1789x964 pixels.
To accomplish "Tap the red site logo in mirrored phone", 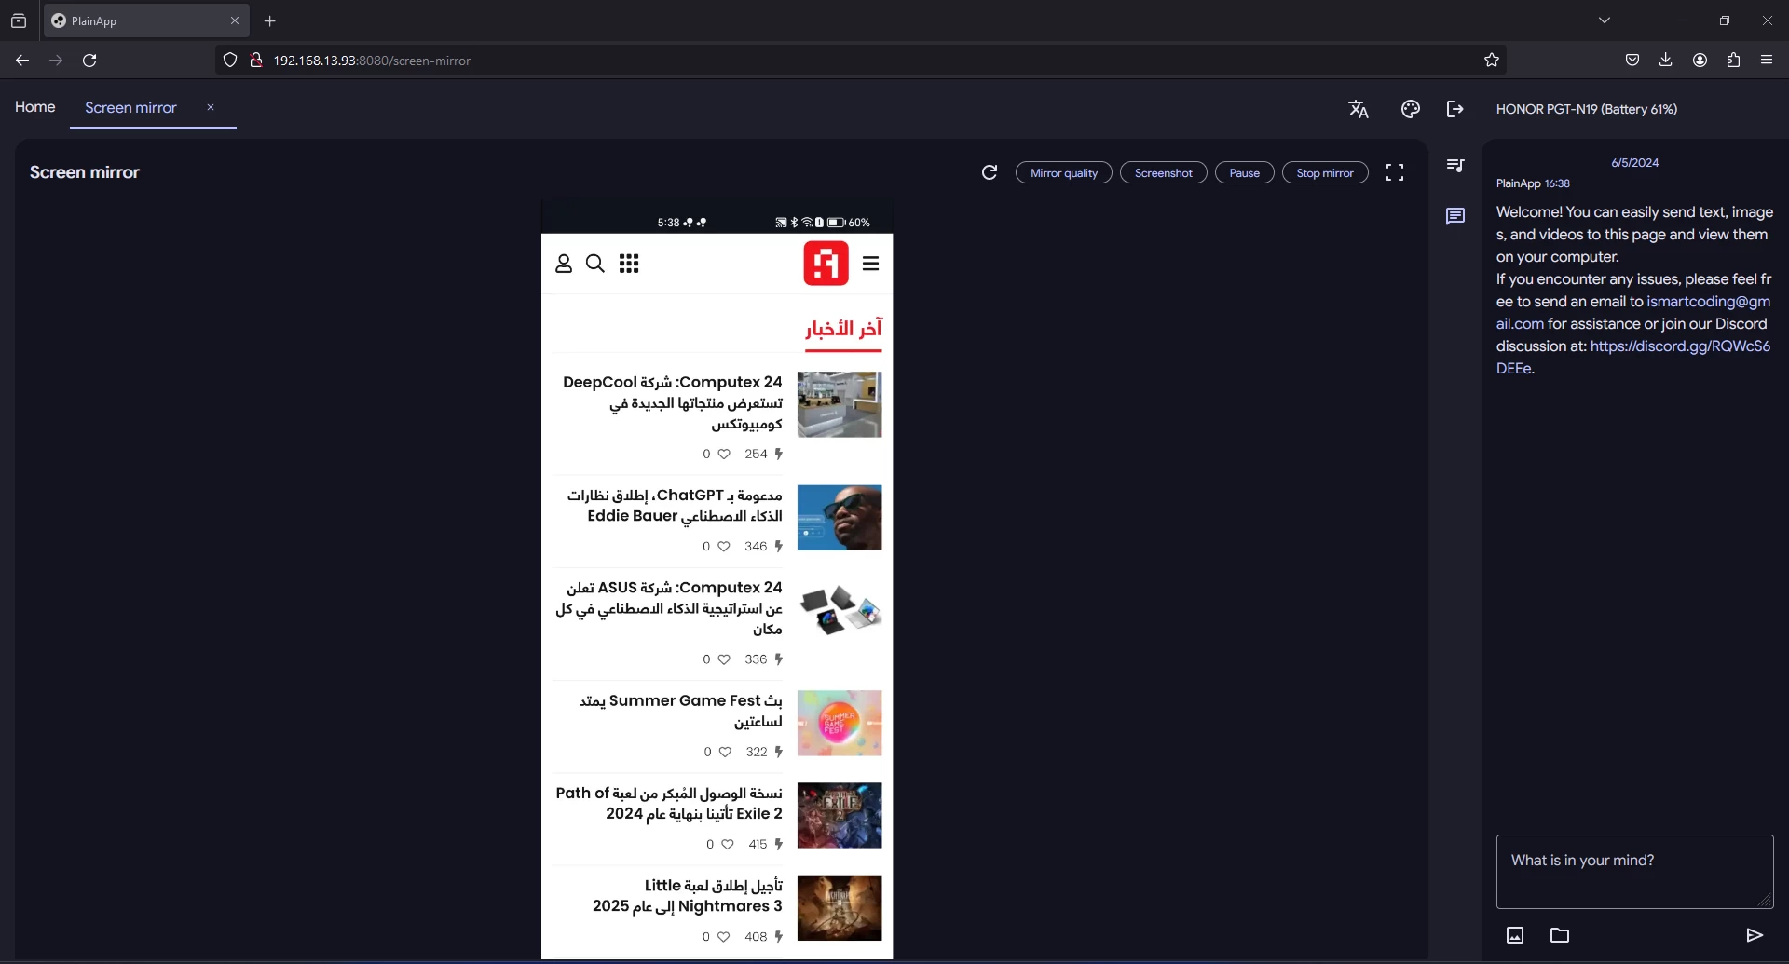I will [x=826, y=263].
